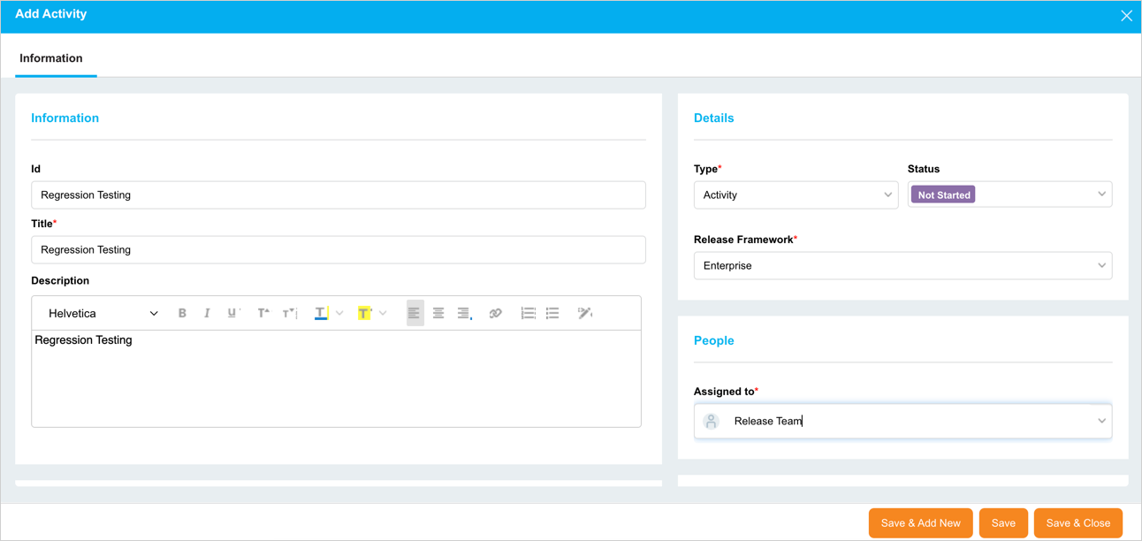Toggle underline formatting in the editor

(232, 313)
